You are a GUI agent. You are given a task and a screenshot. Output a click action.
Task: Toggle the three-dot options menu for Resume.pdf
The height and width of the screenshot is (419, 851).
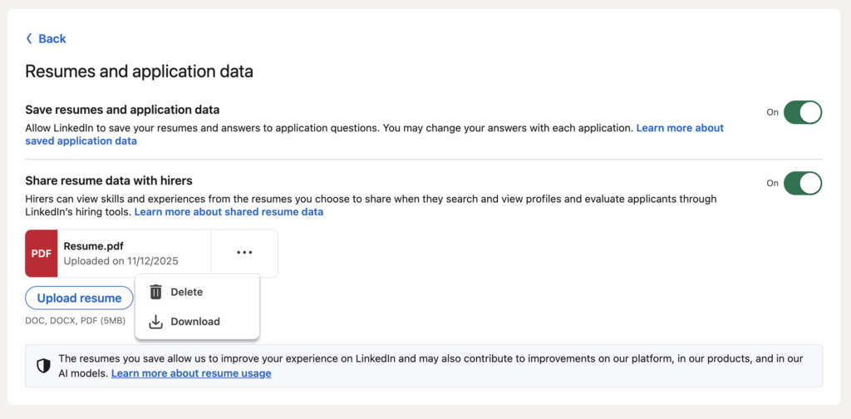click(x=244, y=253)
